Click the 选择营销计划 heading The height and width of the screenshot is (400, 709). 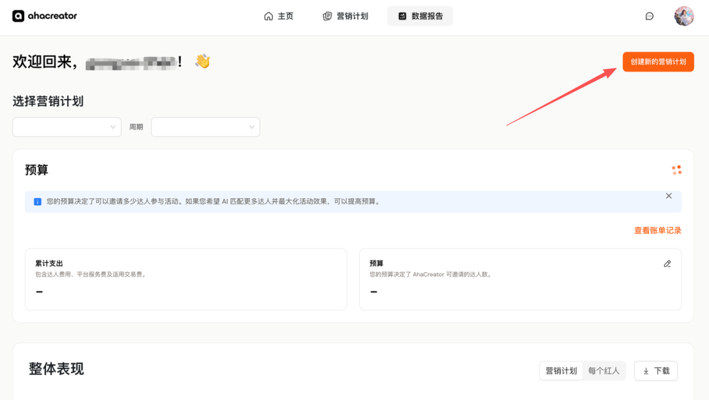coord(48,101)
